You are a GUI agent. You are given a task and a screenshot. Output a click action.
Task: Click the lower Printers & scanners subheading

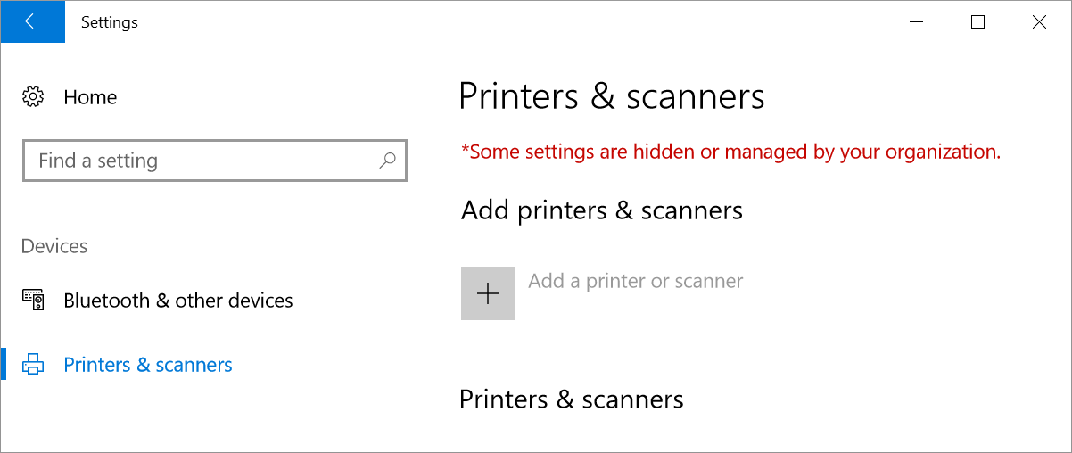572,399
